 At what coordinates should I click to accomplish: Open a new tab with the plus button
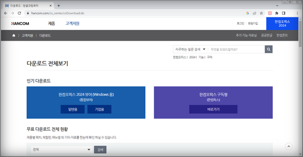[59, 6]
